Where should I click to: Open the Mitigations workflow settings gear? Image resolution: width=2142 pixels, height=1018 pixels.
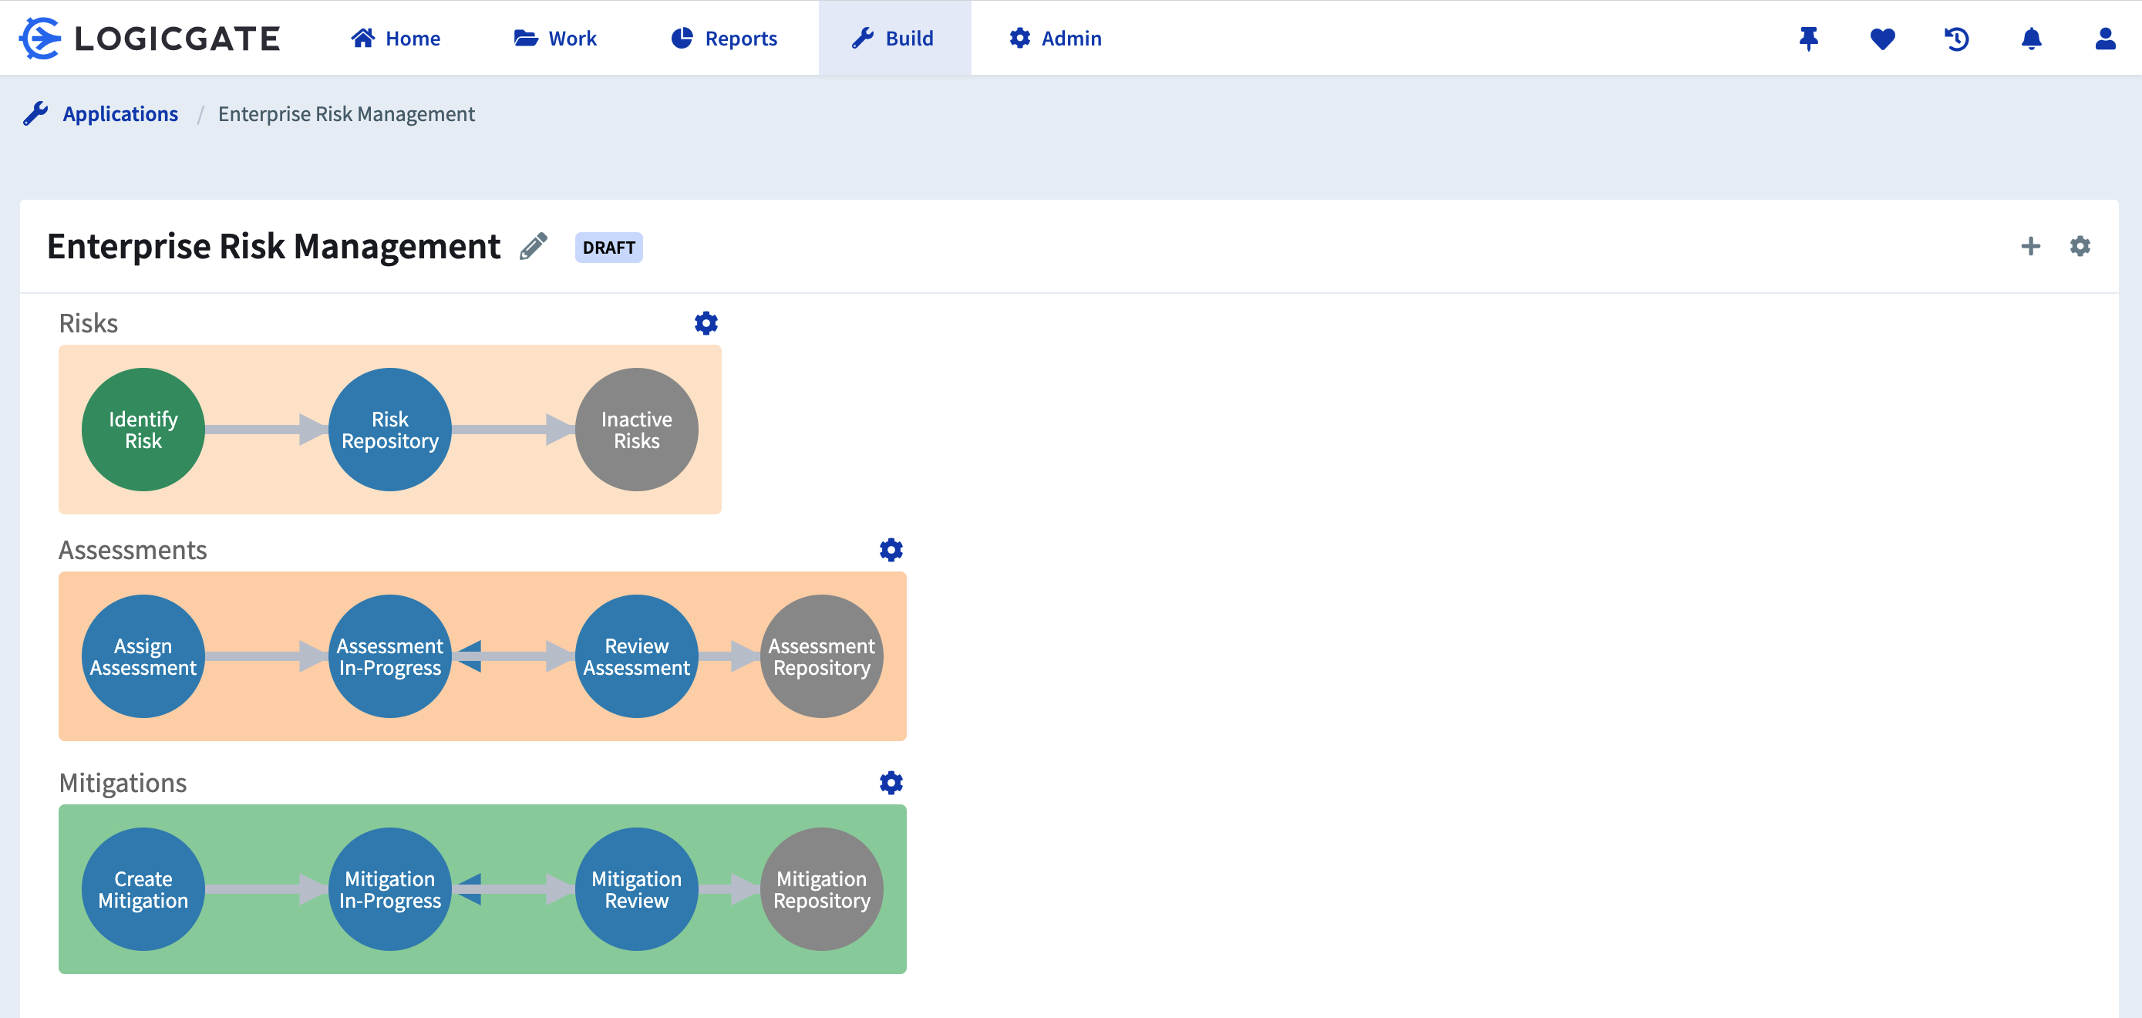click(x=891, y=783)
